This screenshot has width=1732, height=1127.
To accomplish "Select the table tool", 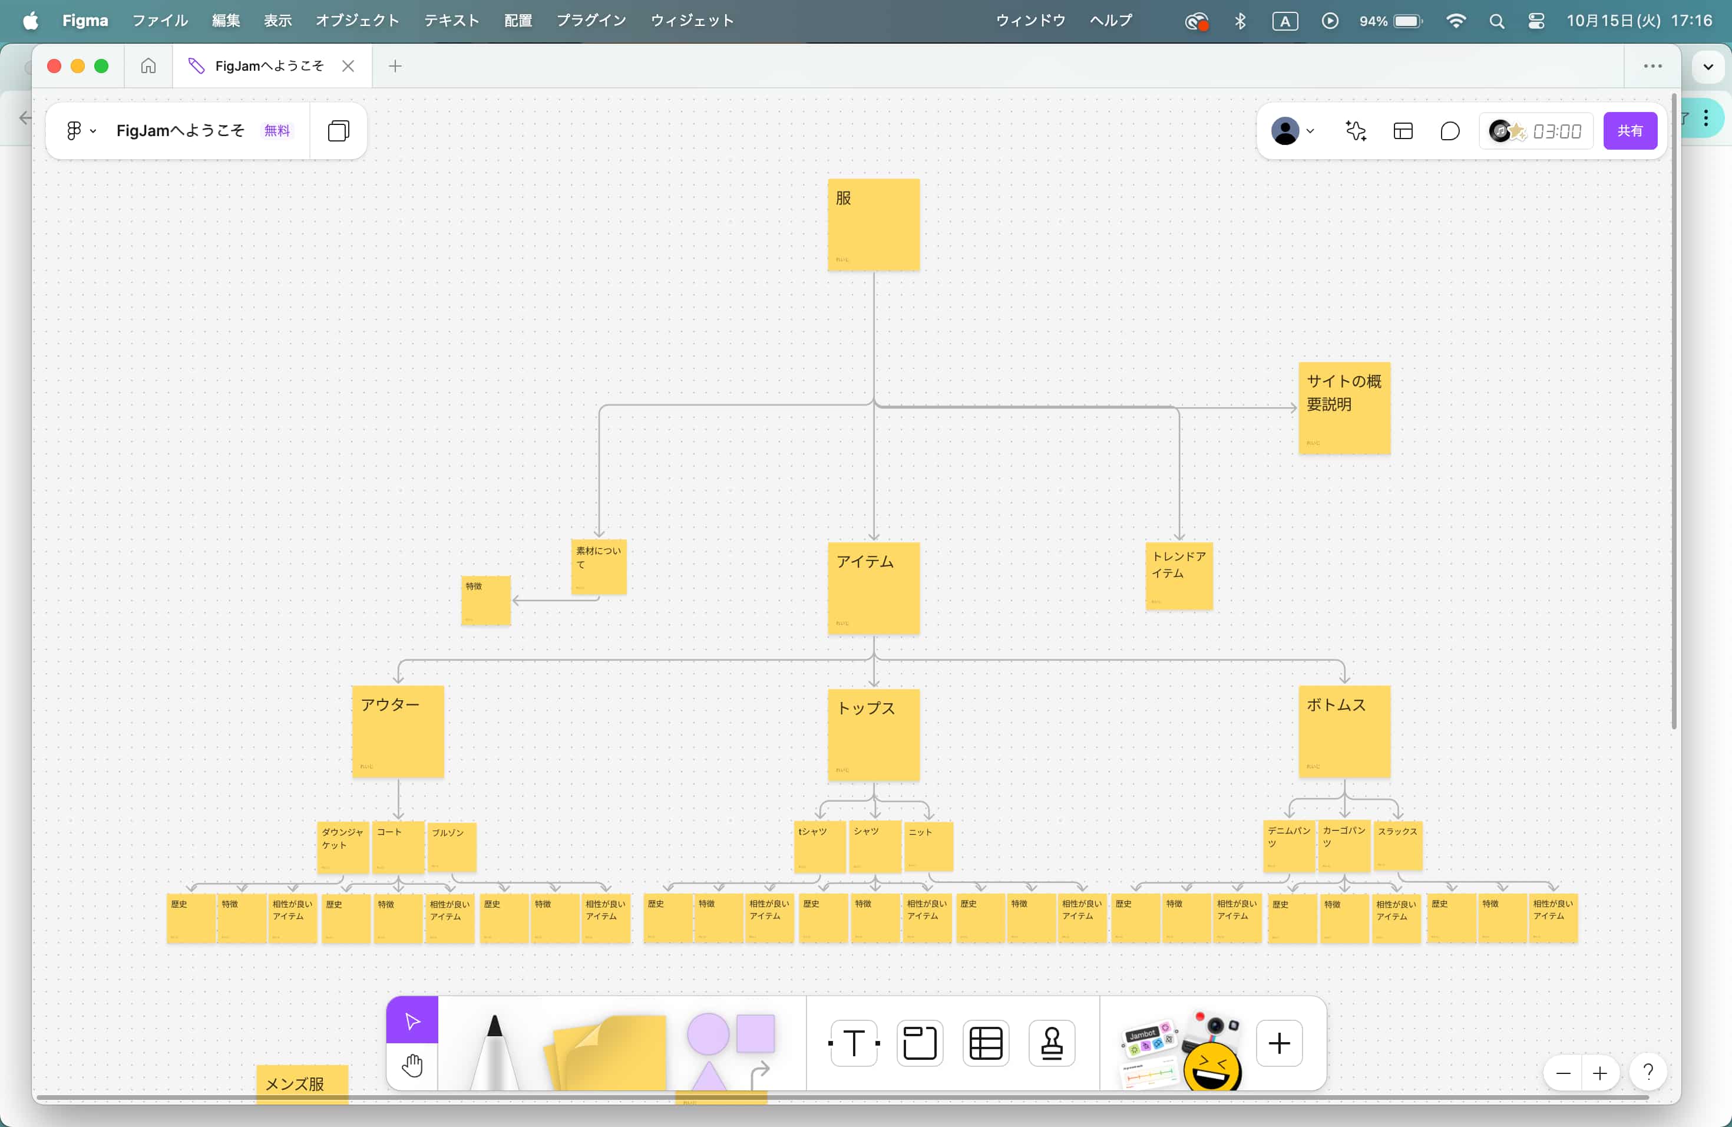I will 986,1043.
